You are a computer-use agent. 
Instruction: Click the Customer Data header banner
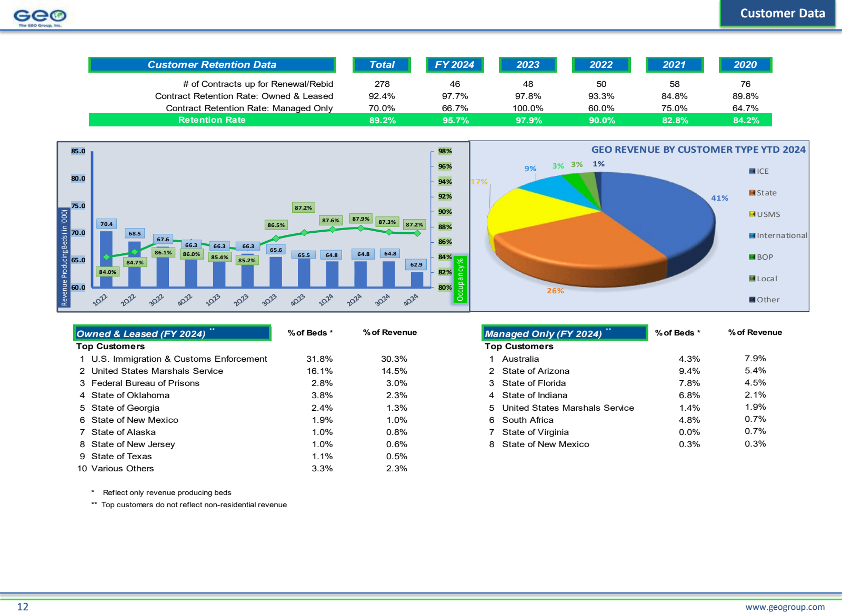point(778,13)
